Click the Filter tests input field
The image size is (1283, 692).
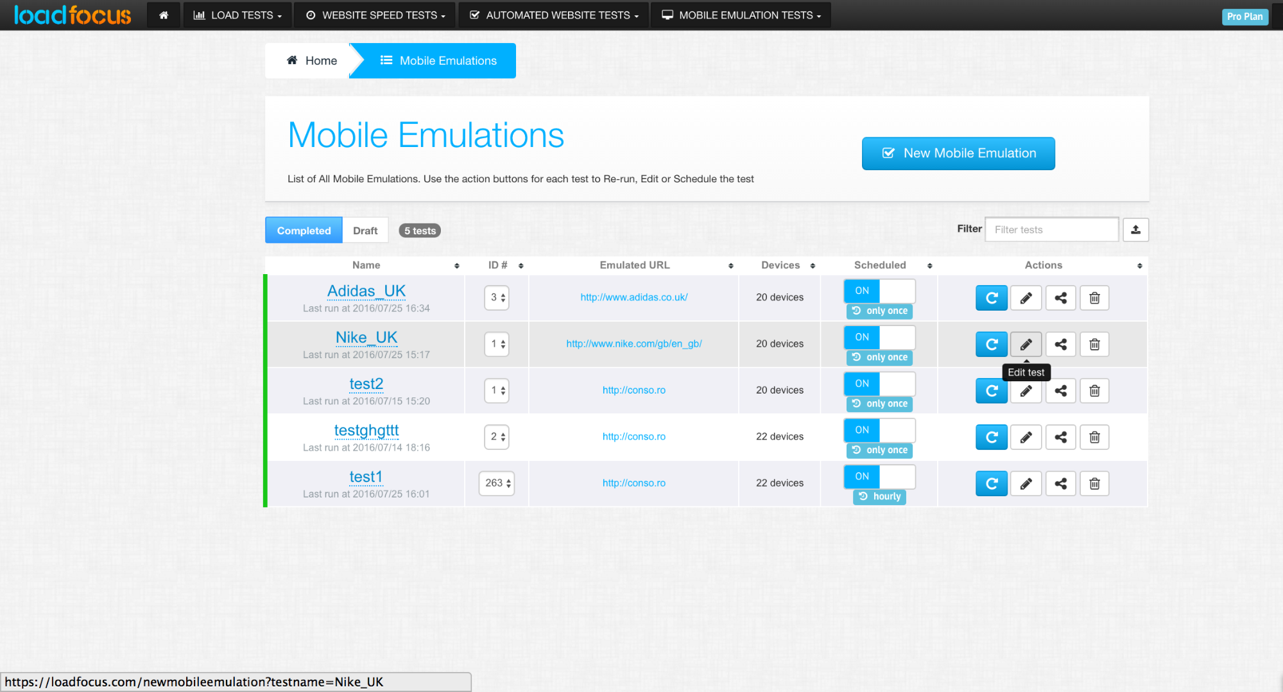pyautogui.click(x=1051, y=229)
